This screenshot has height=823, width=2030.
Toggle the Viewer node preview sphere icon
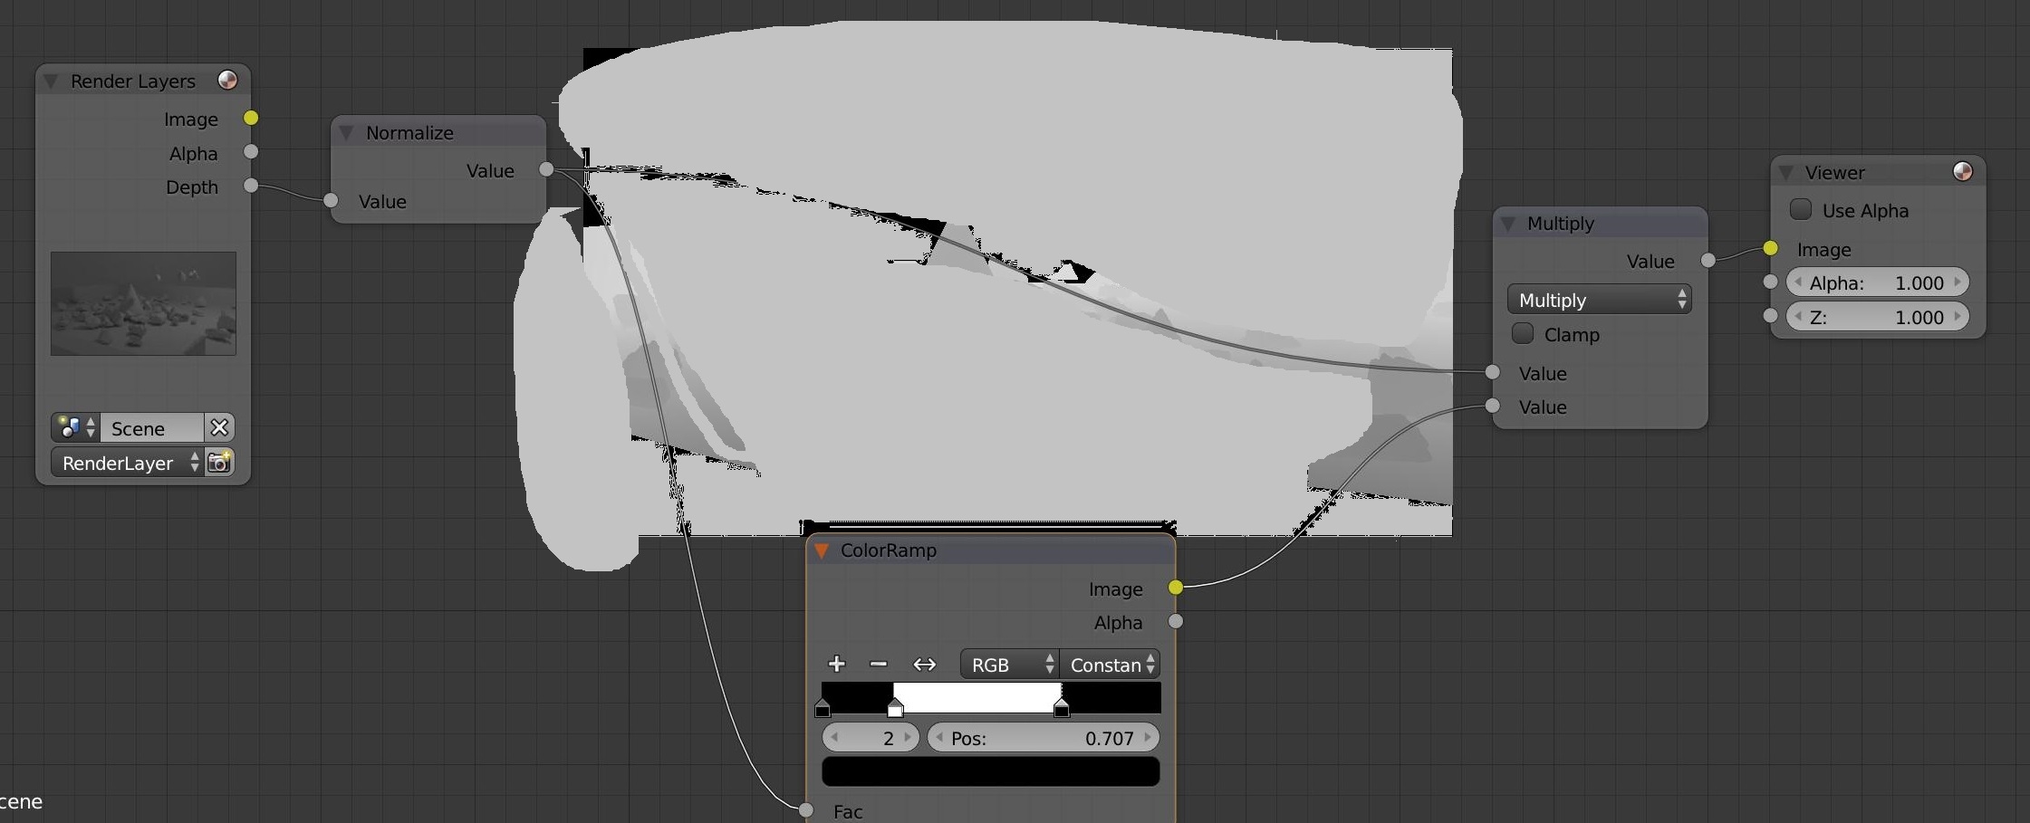[1962, 171]
